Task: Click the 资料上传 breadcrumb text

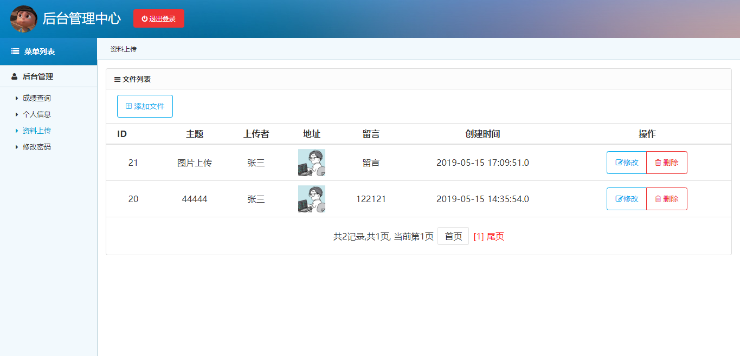Action: 124,49
